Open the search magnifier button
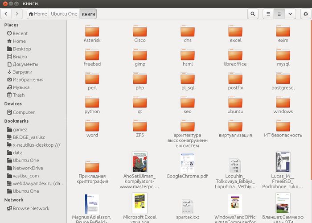 253,14
